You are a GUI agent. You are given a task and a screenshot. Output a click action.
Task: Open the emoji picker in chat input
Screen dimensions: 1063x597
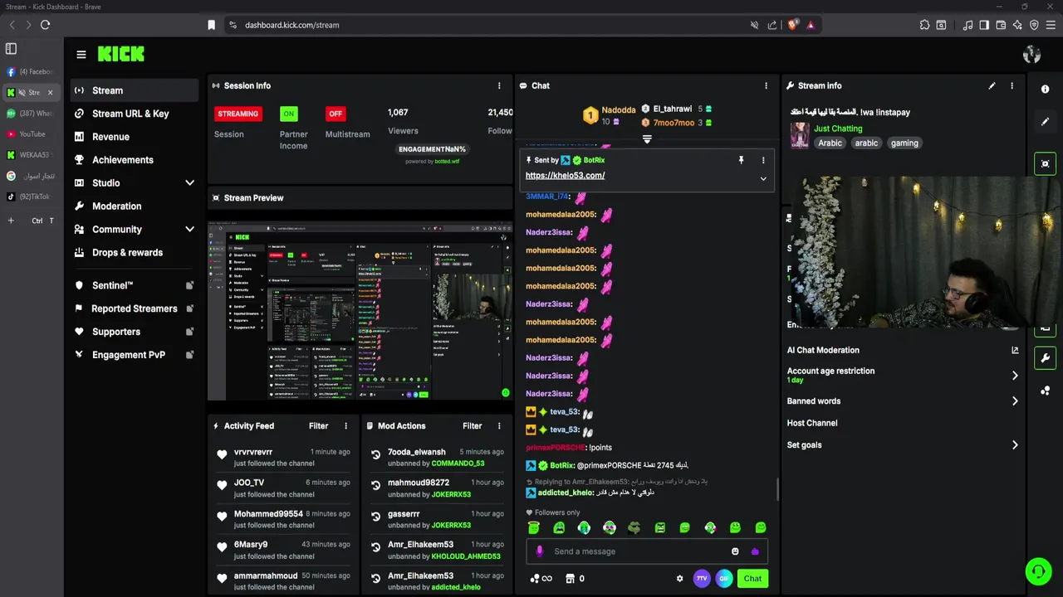735,551
